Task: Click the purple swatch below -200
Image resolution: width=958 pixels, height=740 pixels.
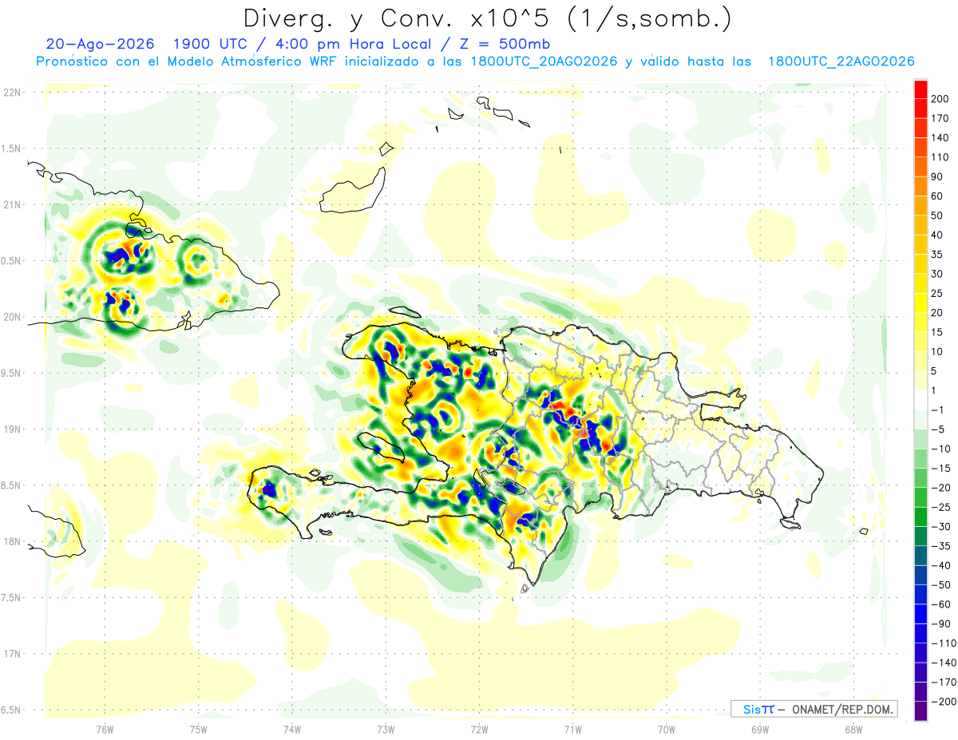Action: (x=920, y=710)
